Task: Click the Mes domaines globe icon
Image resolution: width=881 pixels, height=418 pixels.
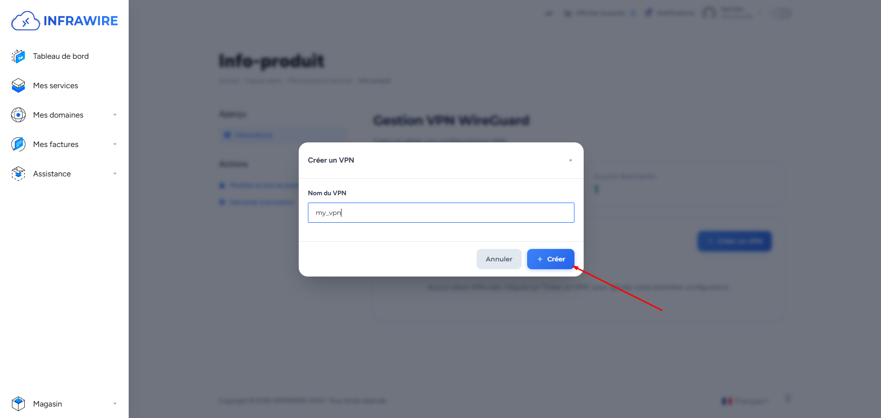Action: [17, 115]
